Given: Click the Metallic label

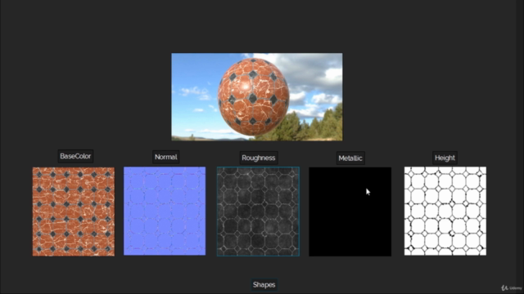Looking at the screenshot, I should click(x=350, y=158).
